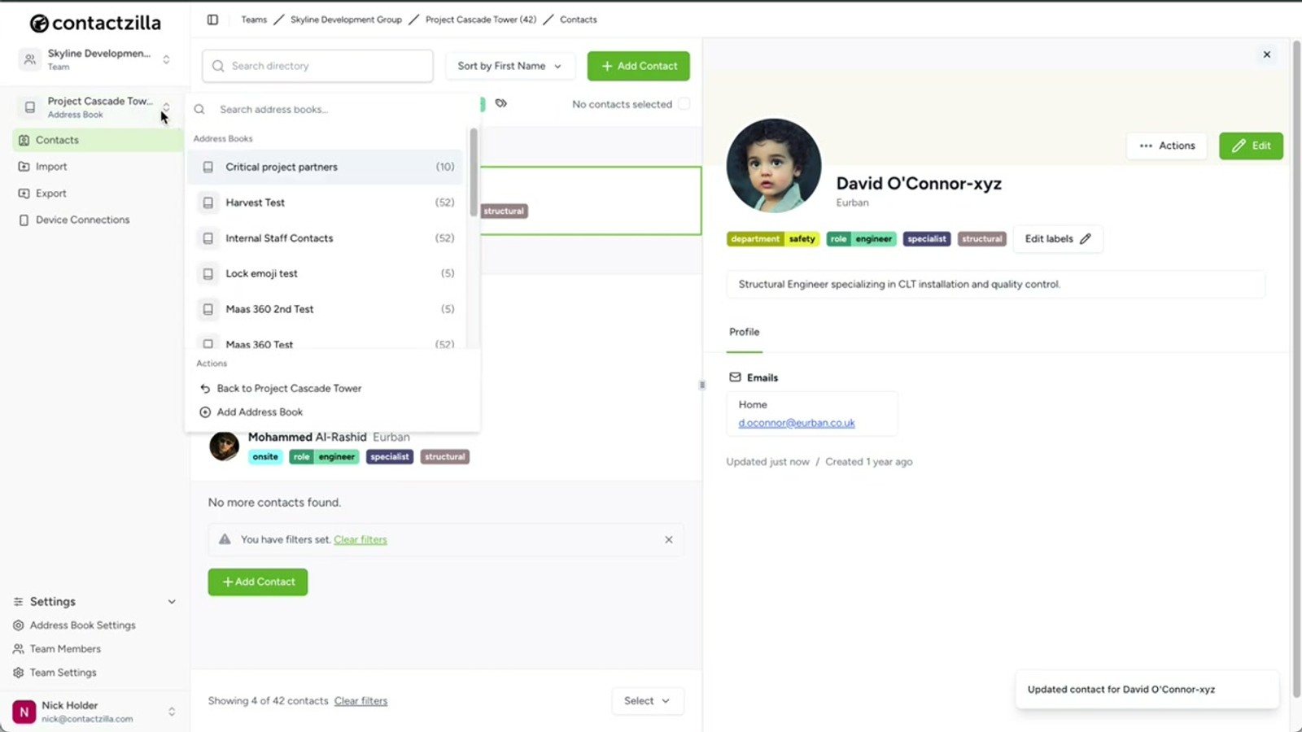Open Contacts in the sidebar
This screenshot has height=732, width=1302.
[x=98, y=140]
